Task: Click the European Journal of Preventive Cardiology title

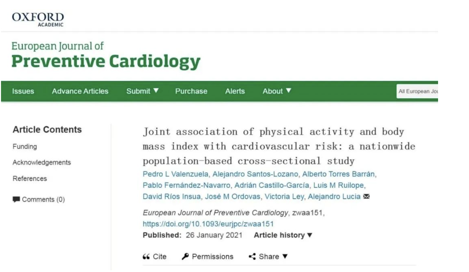Action: click(106, 55)
